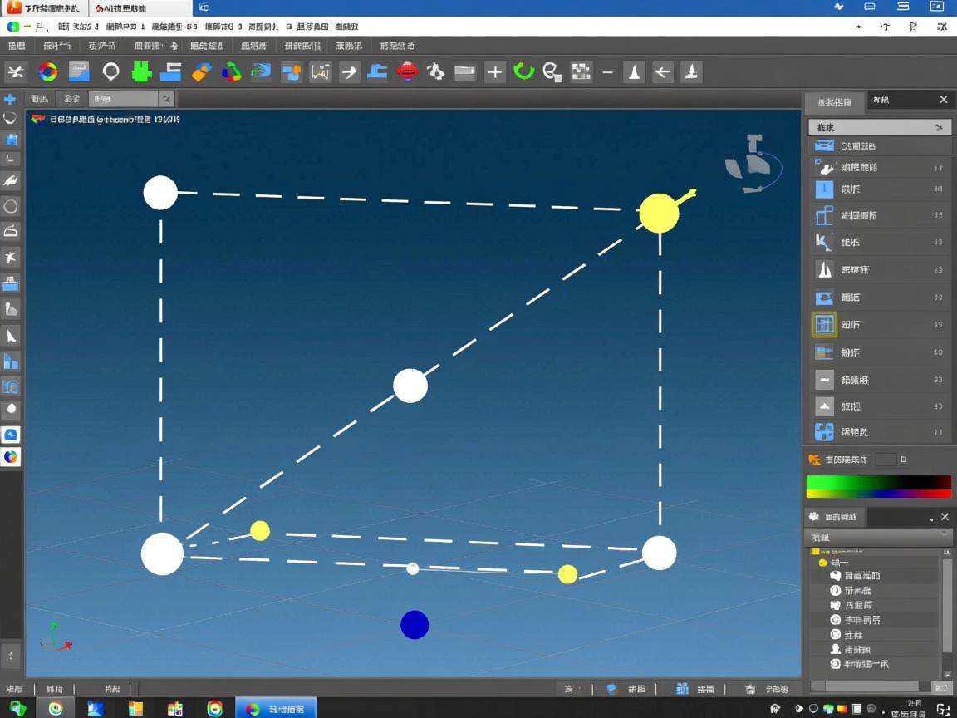
Task: Click the blue envelope icon in right panel
Action: [823, 145]
